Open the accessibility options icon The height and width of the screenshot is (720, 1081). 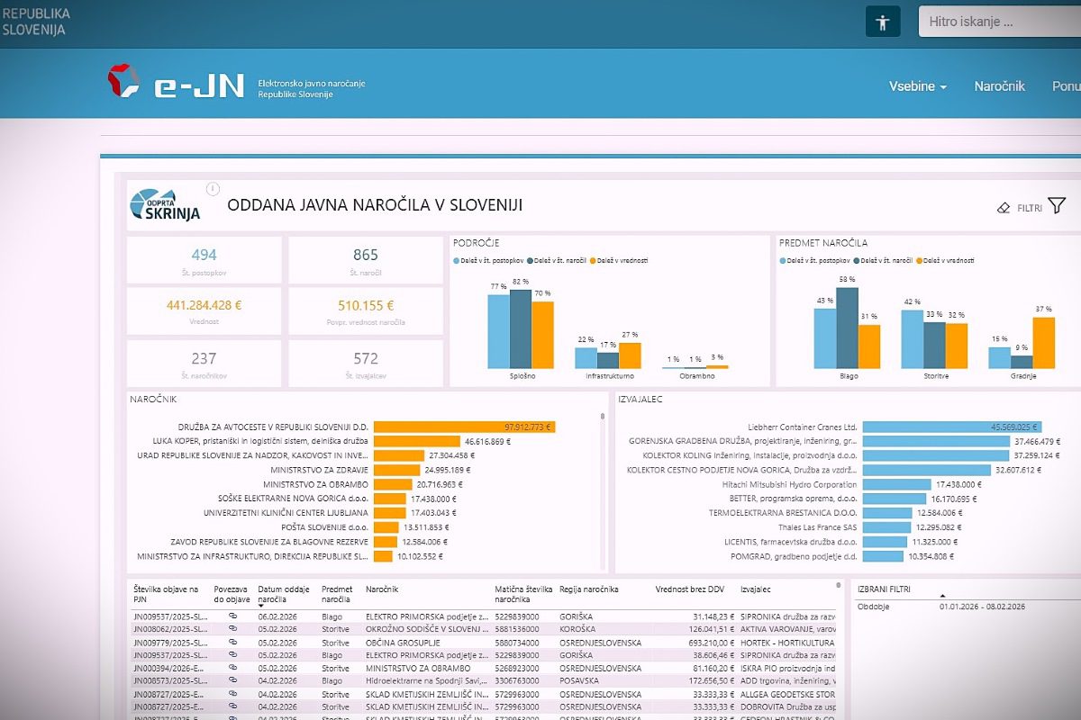(883, 22)
